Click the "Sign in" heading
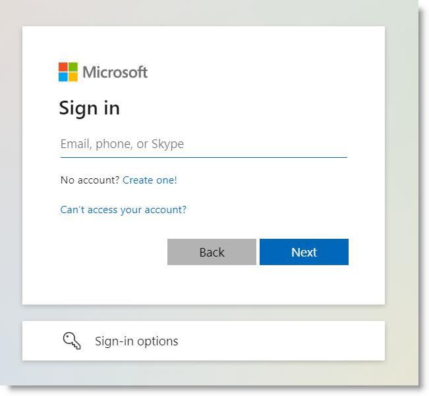429x396 pixels. click(x=89, y=108)
